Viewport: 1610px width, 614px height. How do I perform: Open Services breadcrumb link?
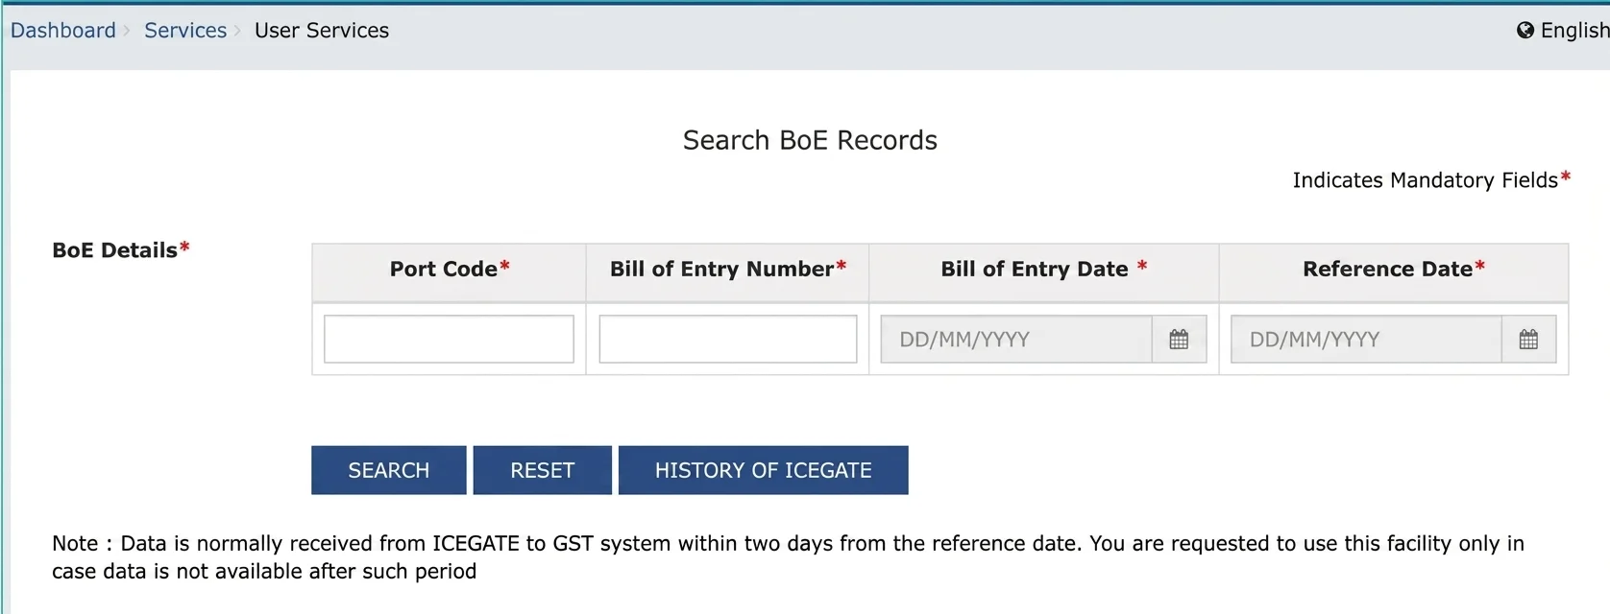click(x=185, y=31)
